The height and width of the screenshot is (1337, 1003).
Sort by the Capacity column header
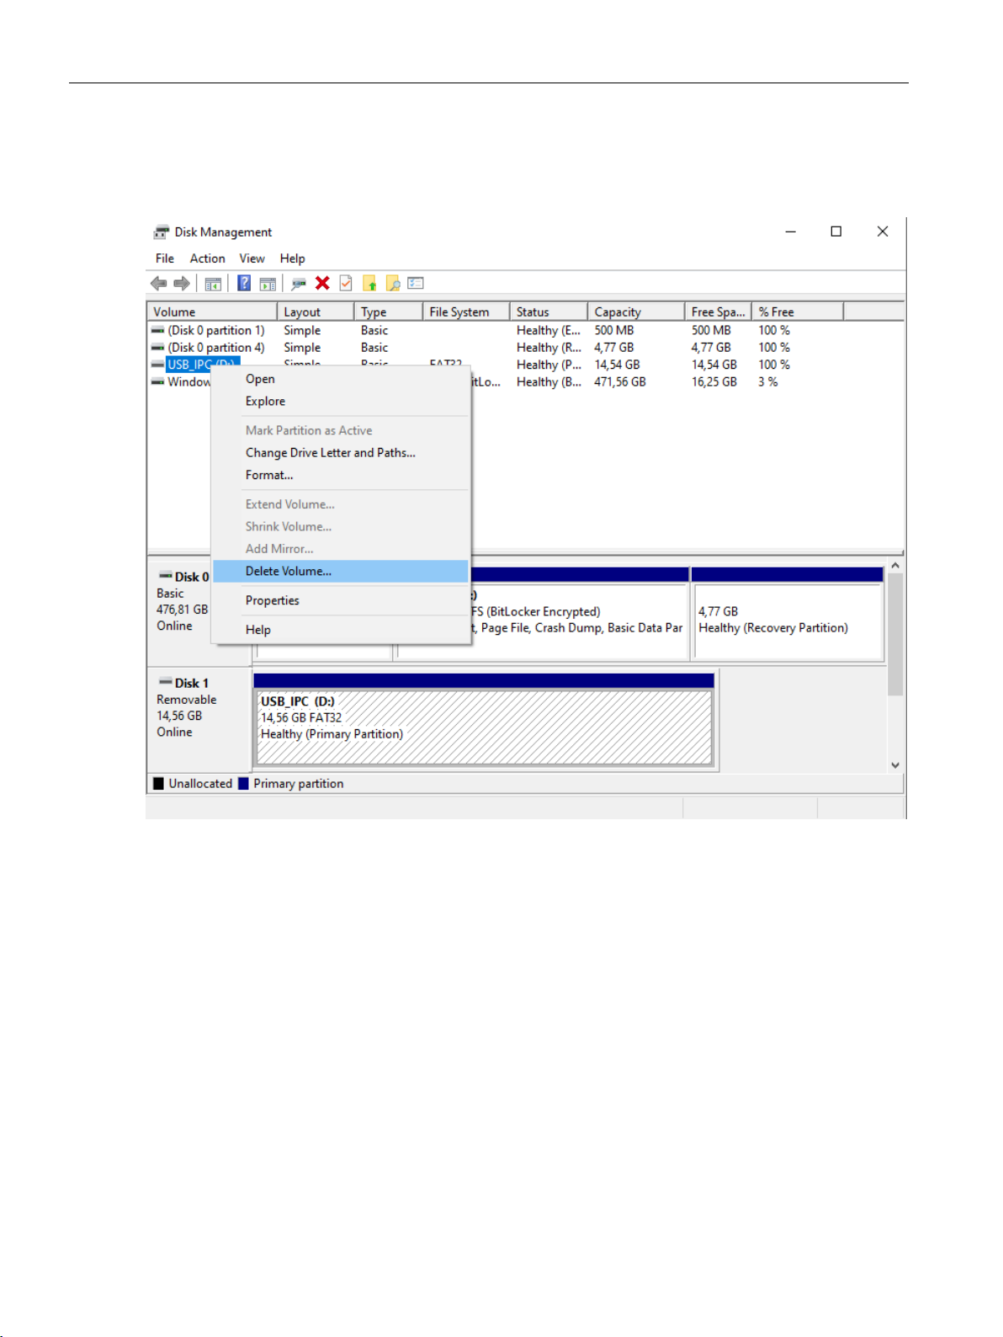pyautogui.click(x=636, y=312)
